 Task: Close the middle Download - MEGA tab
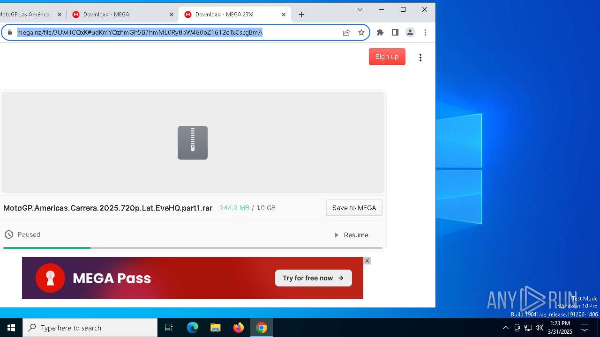[x=172, y=15]
